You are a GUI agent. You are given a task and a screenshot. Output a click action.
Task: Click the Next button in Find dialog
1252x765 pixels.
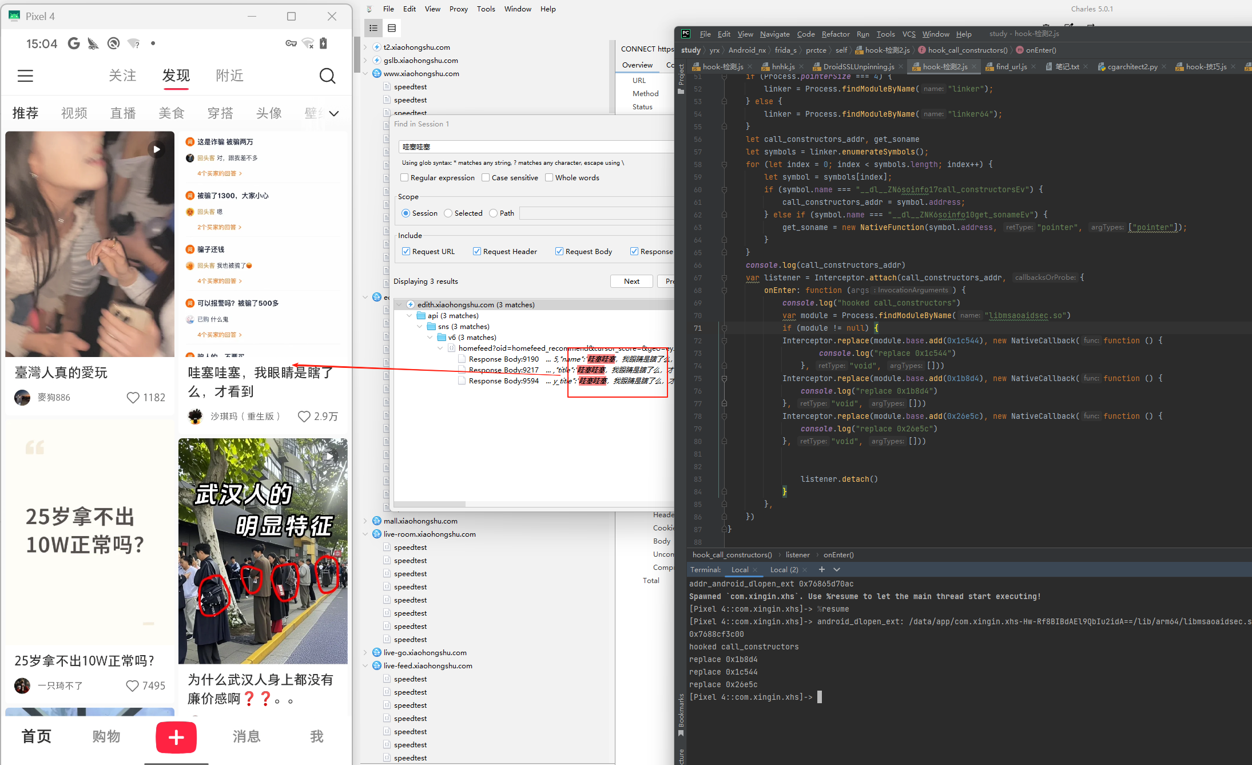pos(631,281)
